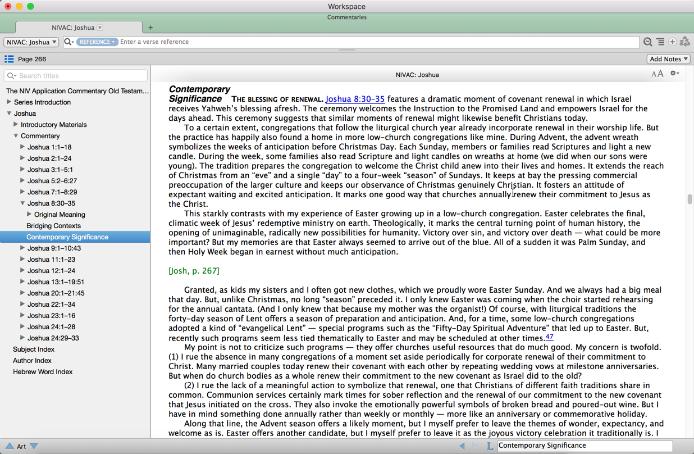Viewport: 694px width, 454px height.
Task: Open the Subject Index entry
Action: [34, 349]
